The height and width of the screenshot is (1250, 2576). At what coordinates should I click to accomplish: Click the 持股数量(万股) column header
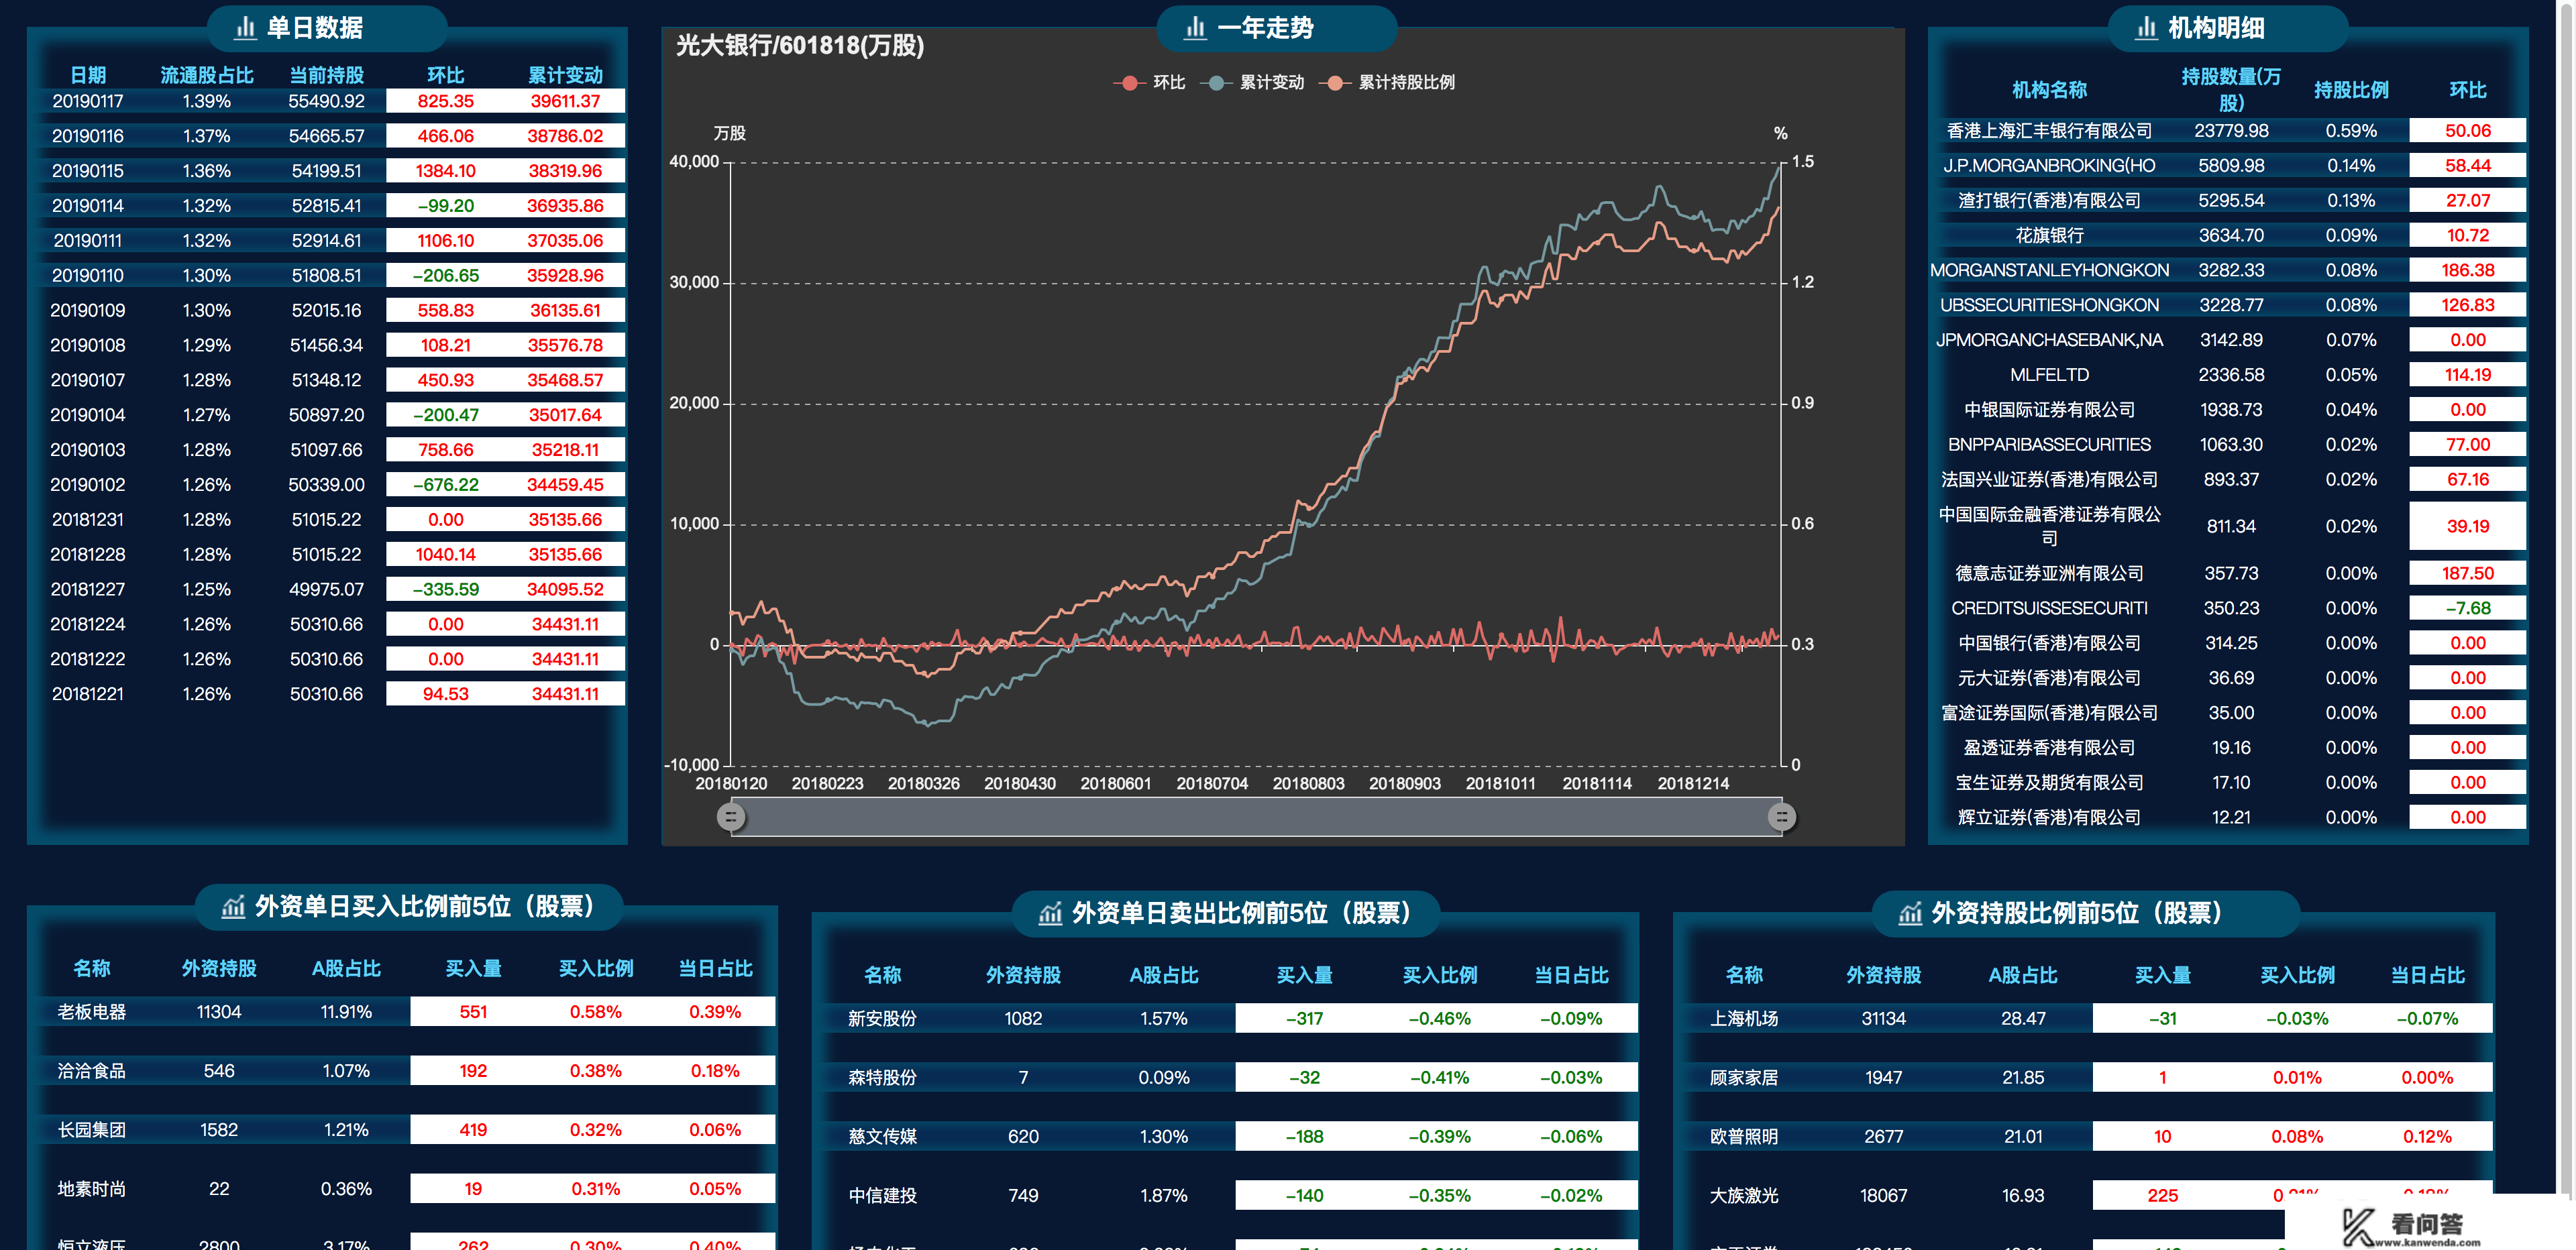(2231, 90)
